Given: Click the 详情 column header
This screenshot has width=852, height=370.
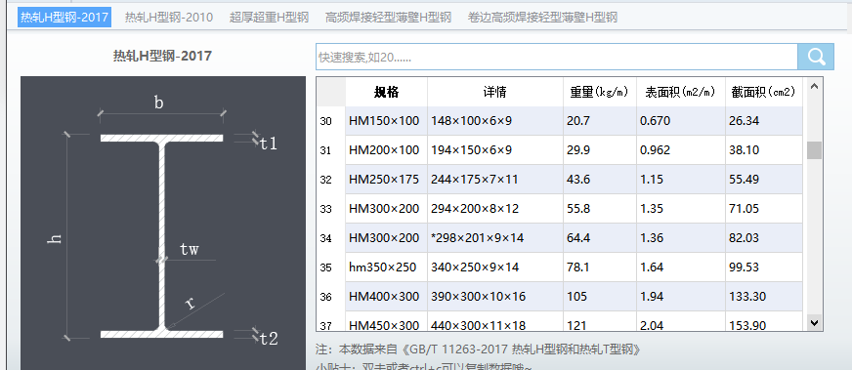Looking at the screenshot, I should (x=495, y=92).
